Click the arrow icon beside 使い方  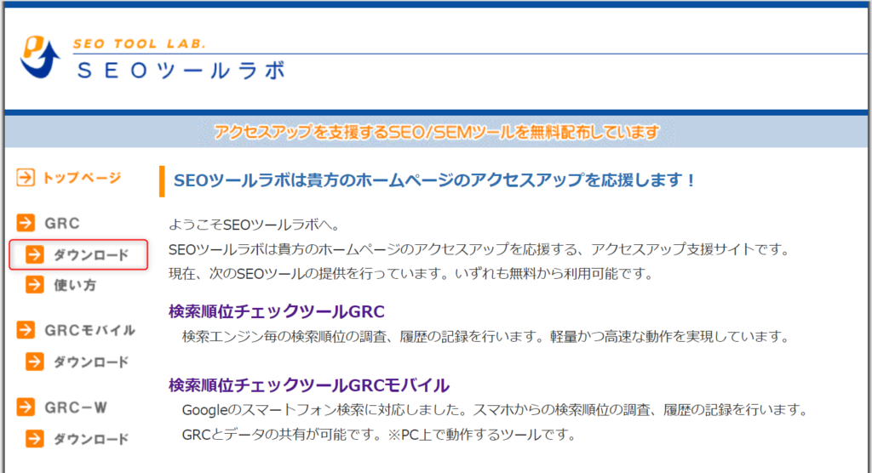click(34, 285)
